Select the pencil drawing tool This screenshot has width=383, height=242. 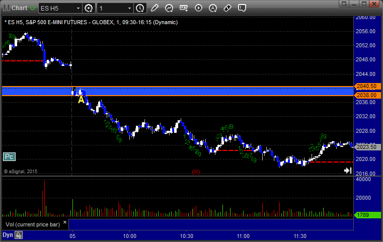[155, 8]
